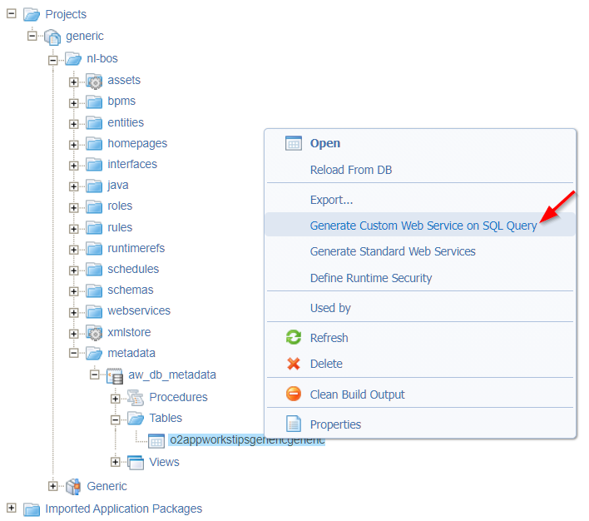Click the Procedures folder icon
589x521 pixels.
[x=136, y=397]
